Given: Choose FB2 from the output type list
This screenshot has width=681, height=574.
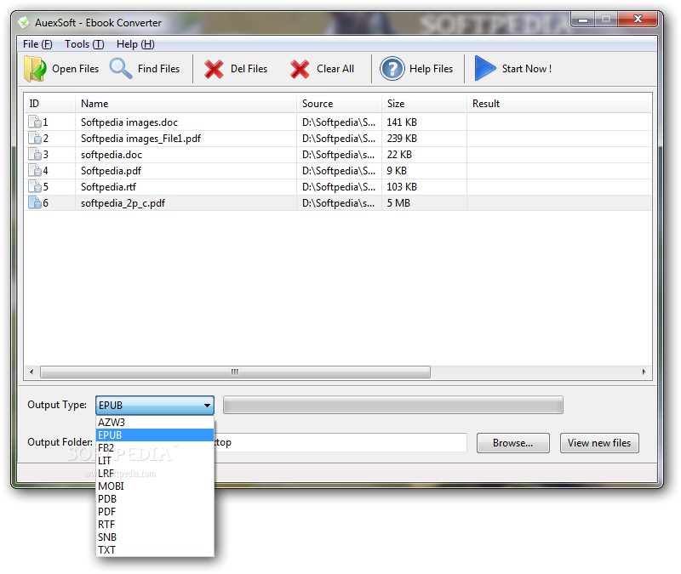Looking at the screenshot, I should (x=155, y=448).
